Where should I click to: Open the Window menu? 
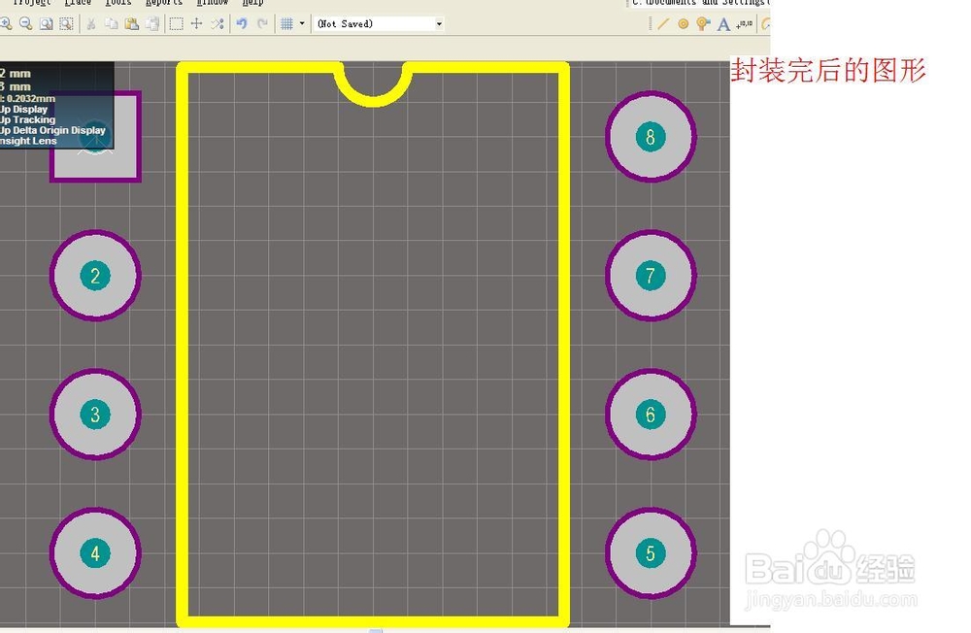pos(213,3)
